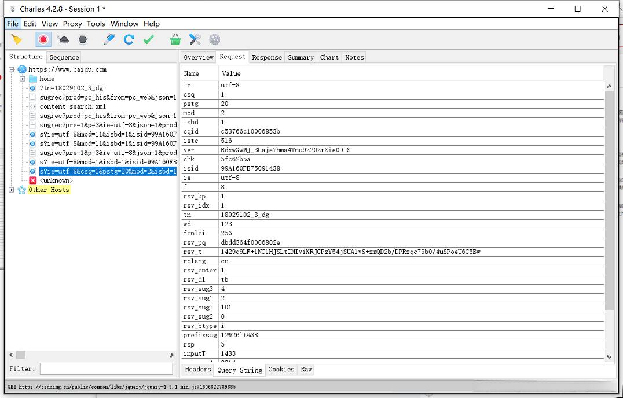
Task: Toggle breakpoints with the hexagon icon
Action: click(x=83, y=39)
